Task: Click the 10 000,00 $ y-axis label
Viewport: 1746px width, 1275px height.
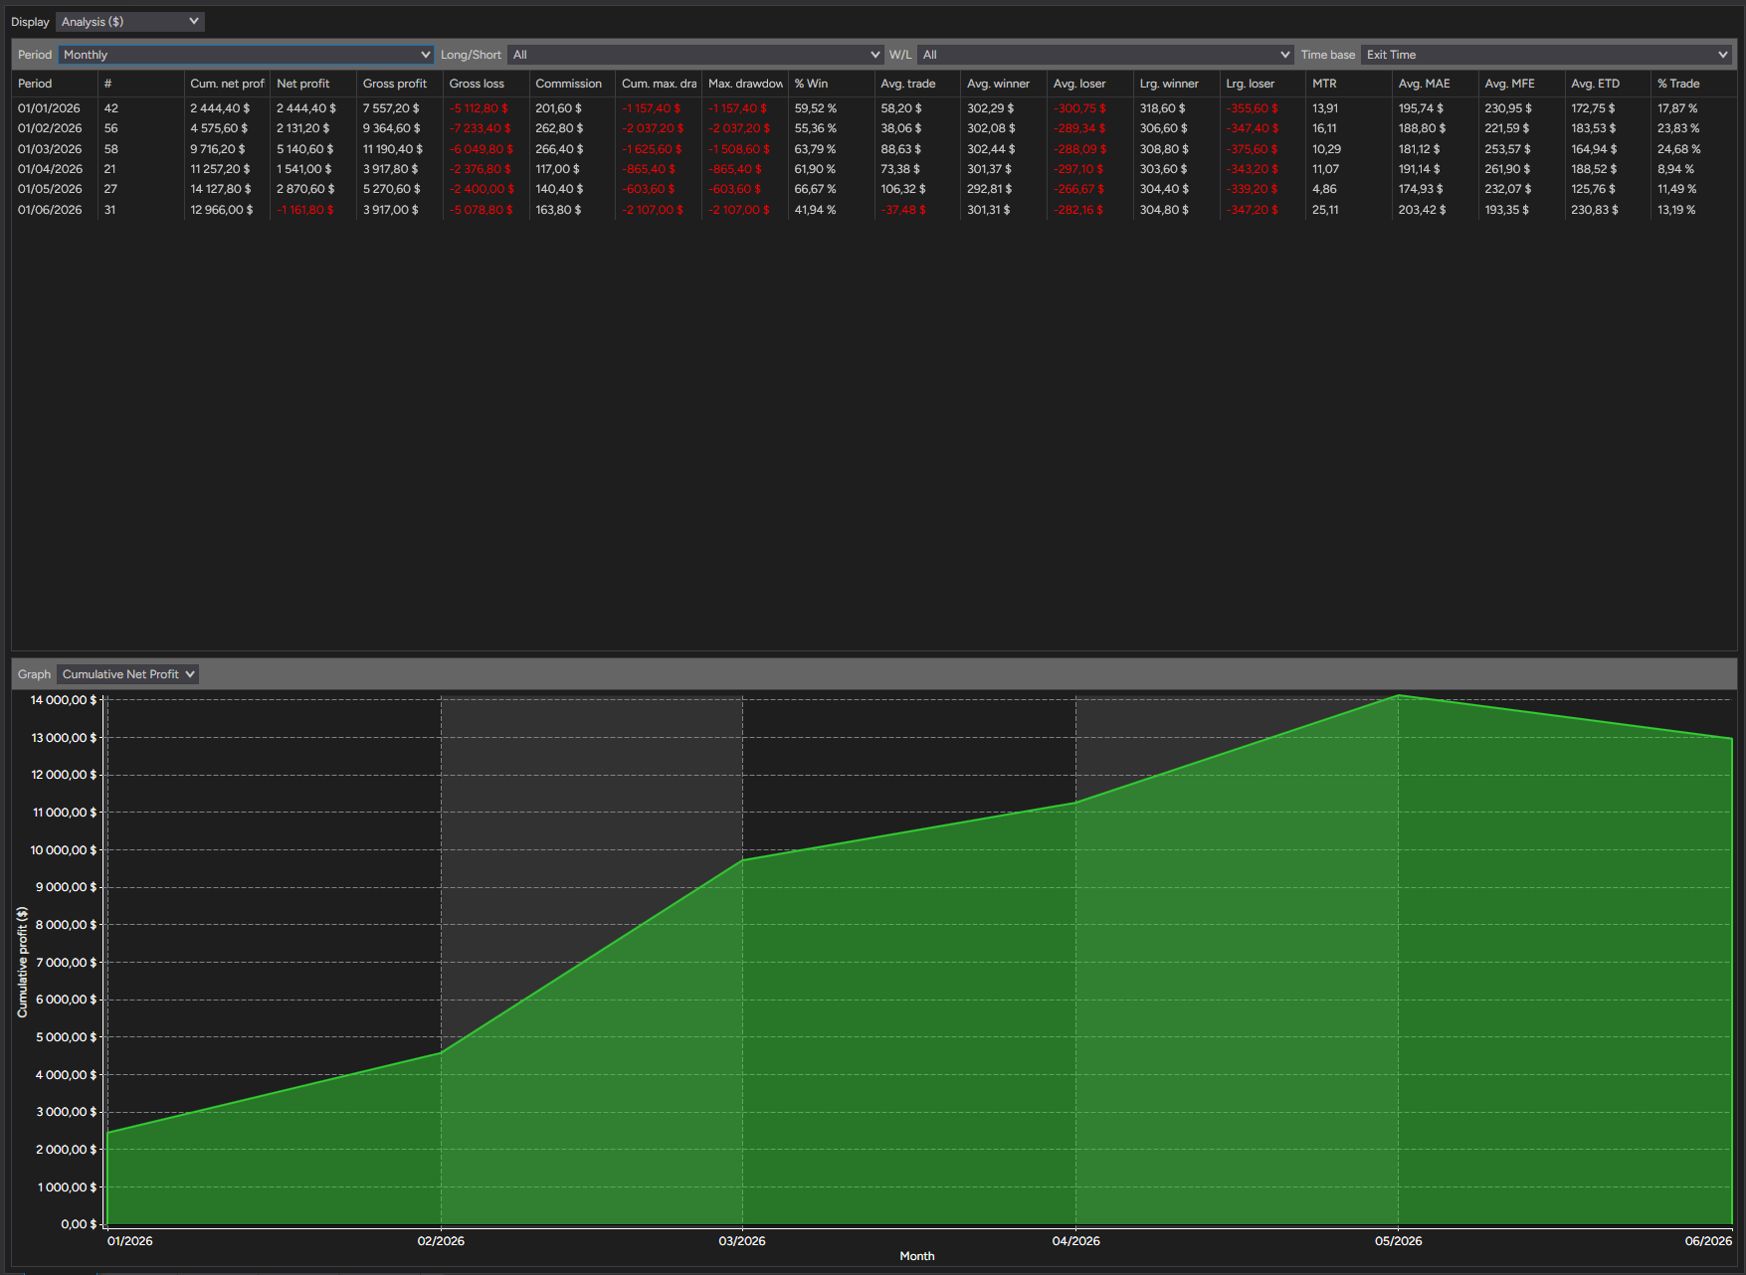Action: (64, 850)
